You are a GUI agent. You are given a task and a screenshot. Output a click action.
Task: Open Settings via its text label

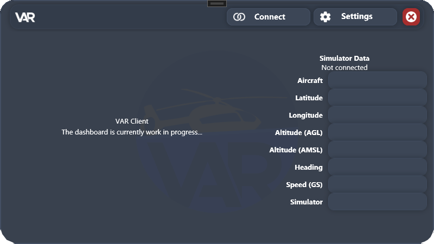(356, 17)
